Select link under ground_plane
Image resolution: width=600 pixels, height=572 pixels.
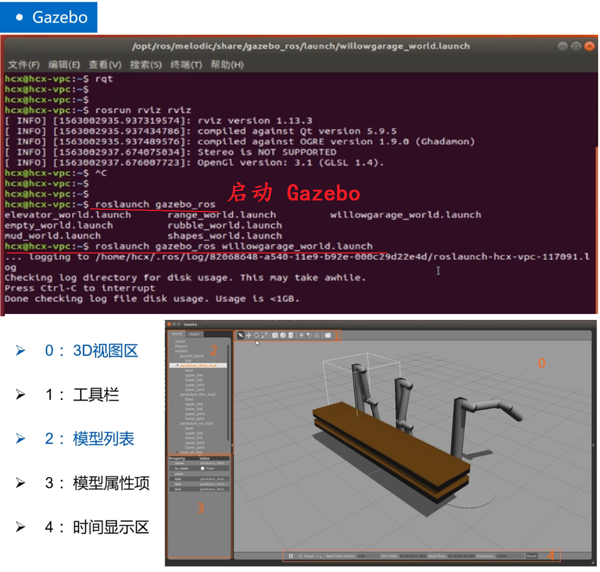tap(188, 361)
